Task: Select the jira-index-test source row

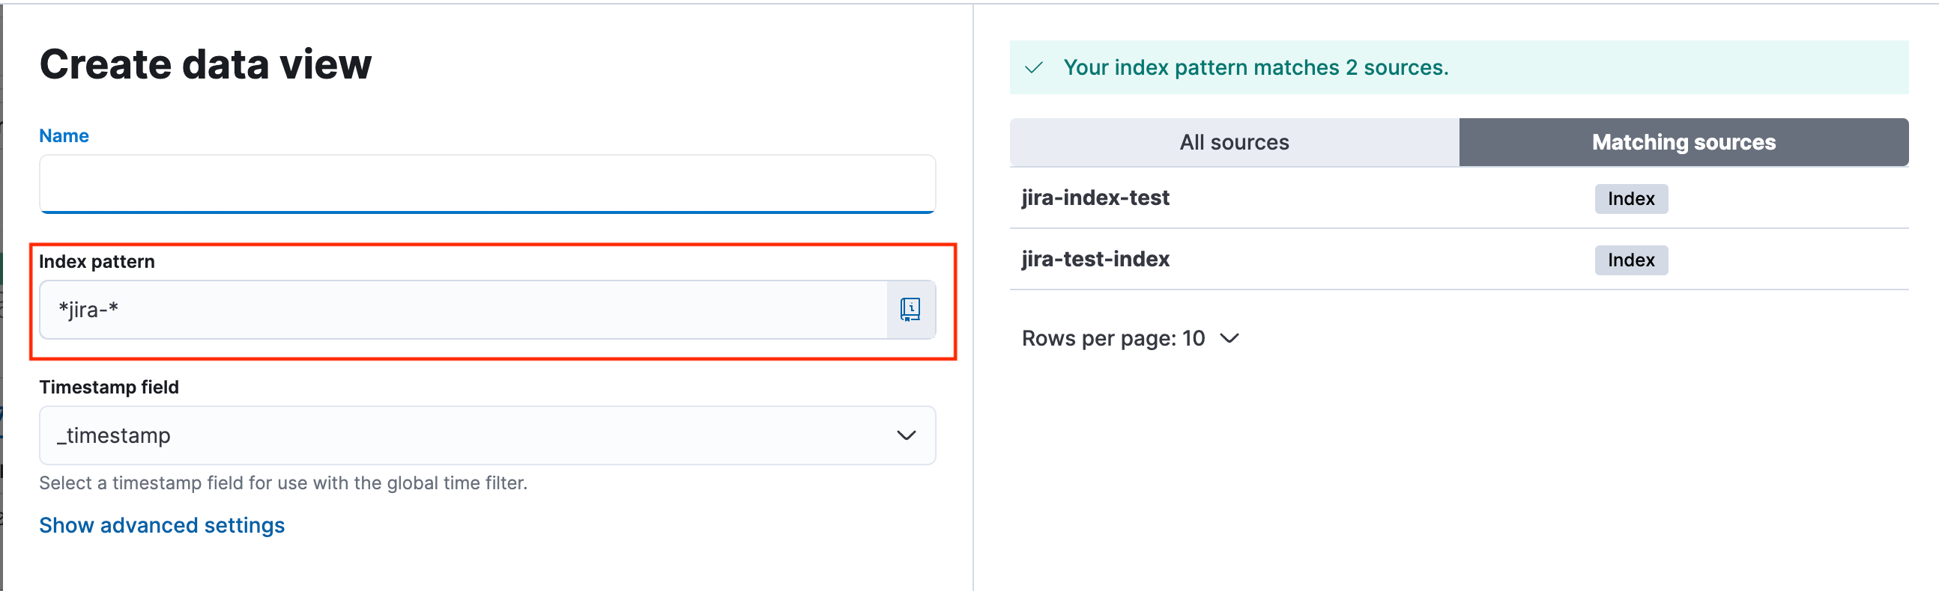Action: pos(1095,197)
